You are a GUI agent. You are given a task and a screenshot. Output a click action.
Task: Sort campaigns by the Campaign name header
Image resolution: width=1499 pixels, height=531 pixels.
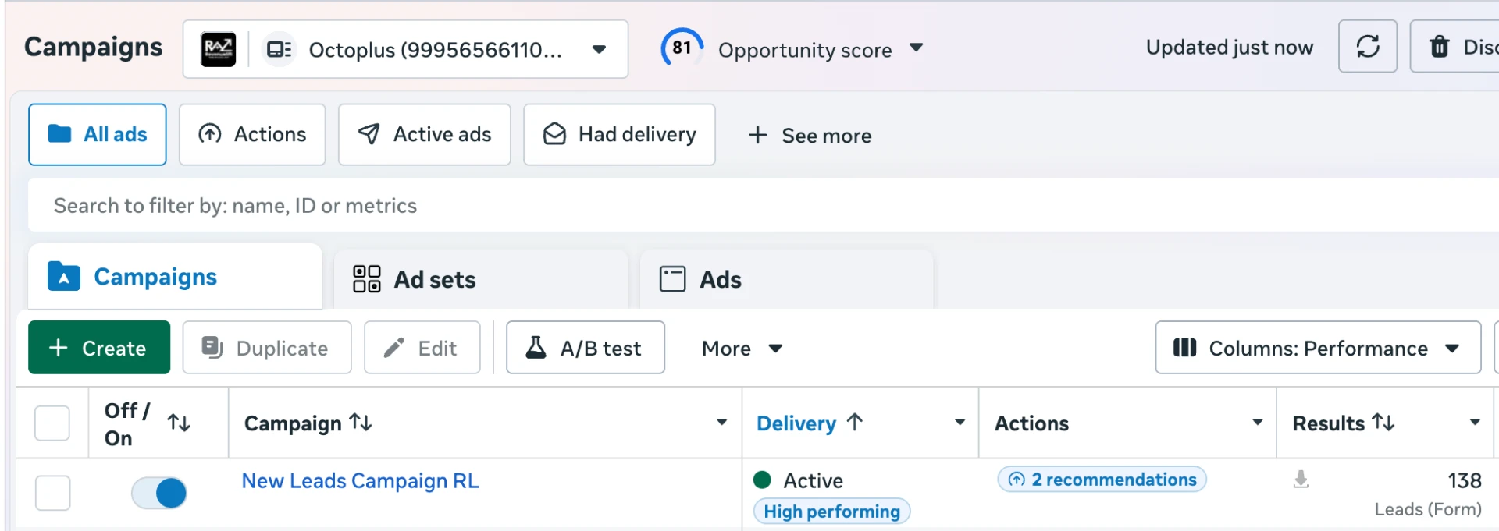308,423
